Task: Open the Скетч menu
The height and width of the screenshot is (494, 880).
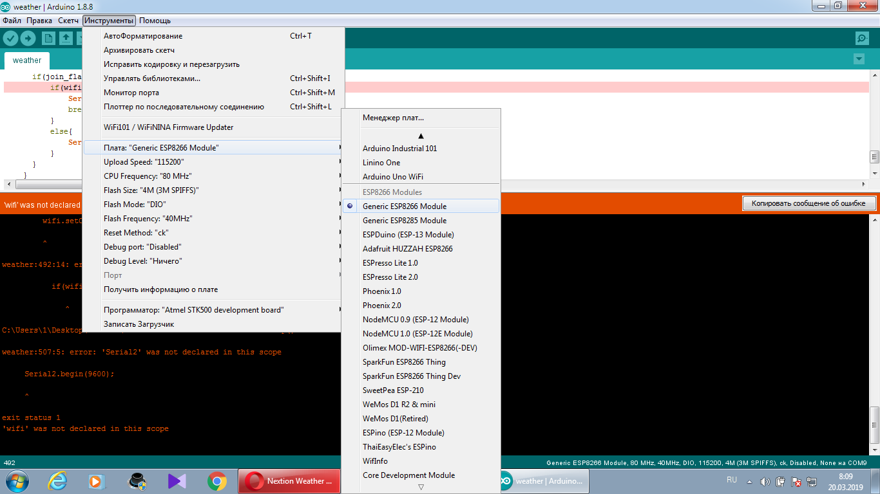Action: coord(68,21)
